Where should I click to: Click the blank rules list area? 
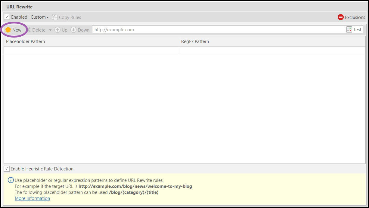coord(184,108)
